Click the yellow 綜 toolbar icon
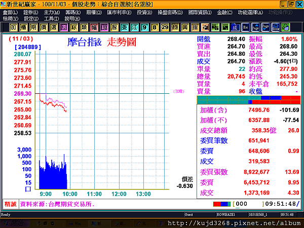304x228 pixels. pos(73,27)
